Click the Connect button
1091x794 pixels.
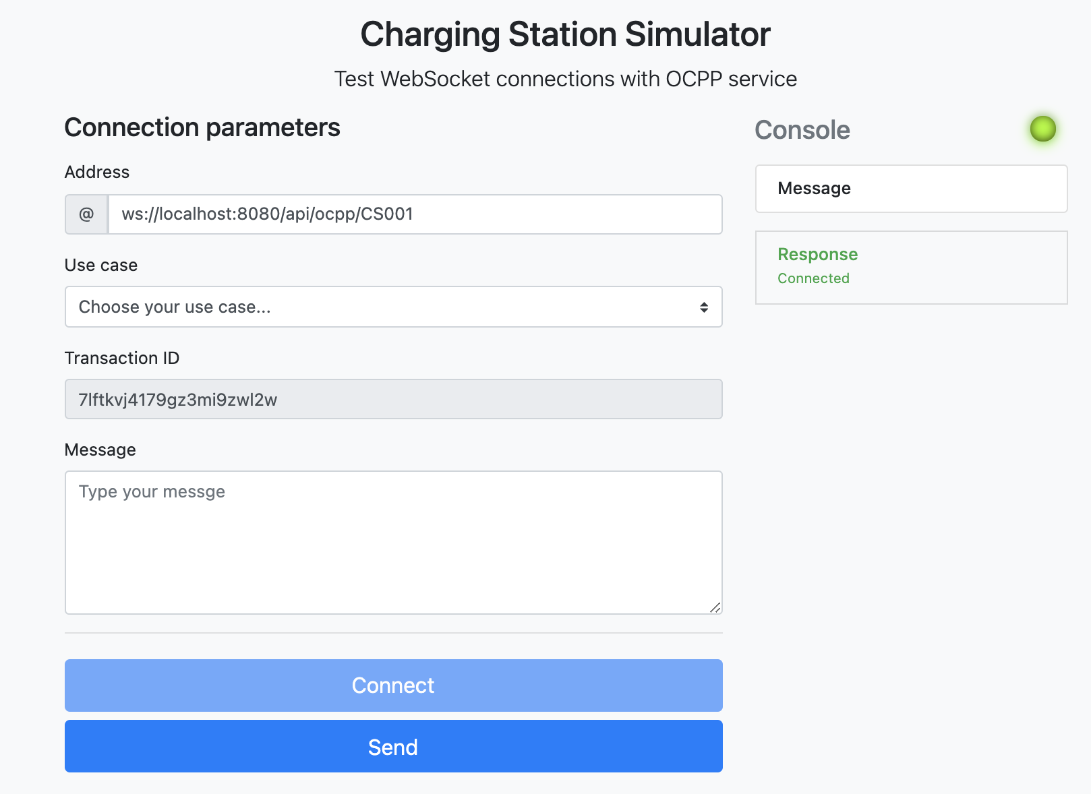pyautogui.click(x=393, y=685)
